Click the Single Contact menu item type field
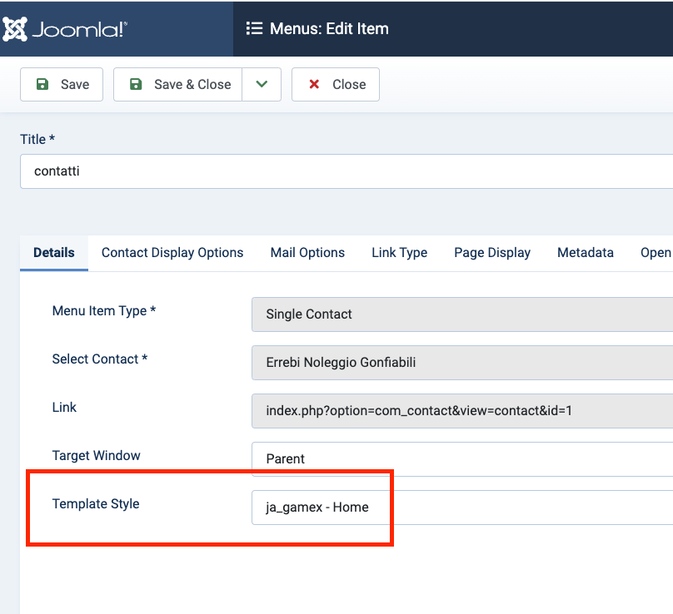Image resolution: width=673 pixels, height=614 pixels. click(461, 314)
